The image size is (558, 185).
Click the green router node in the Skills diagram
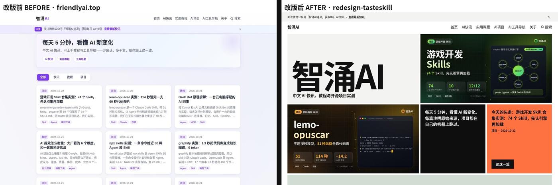coord(518,71)
